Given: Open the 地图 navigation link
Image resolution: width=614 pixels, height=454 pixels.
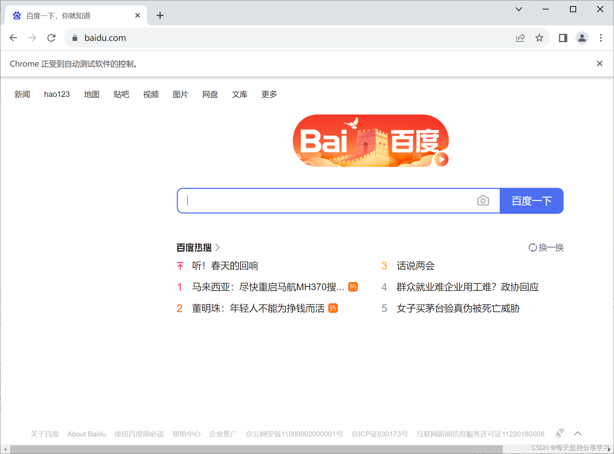Looking at the screenshot, I should click(92, 94).
